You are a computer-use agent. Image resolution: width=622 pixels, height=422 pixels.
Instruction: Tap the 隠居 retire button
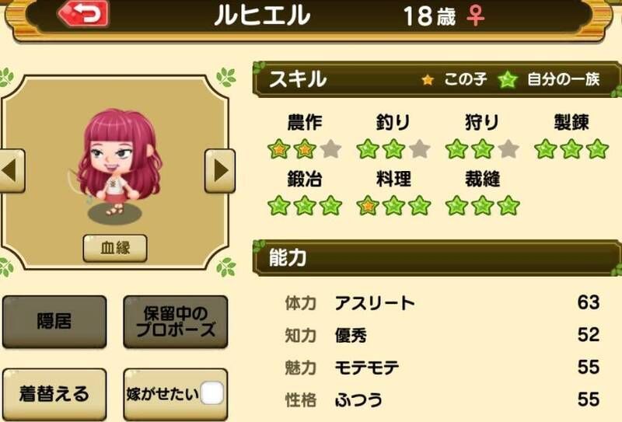pyautogui.click(x=54, y=322)
